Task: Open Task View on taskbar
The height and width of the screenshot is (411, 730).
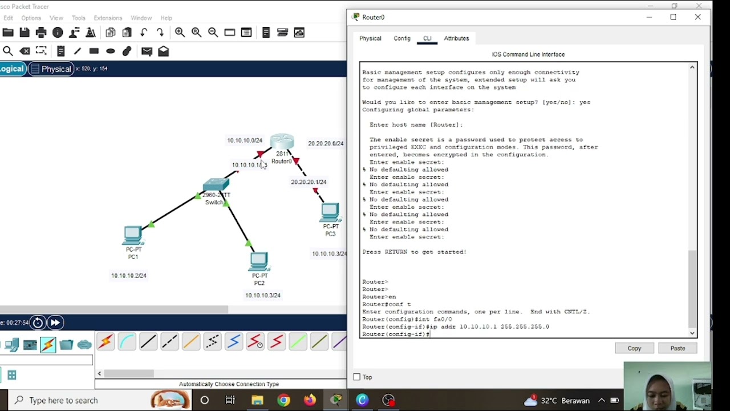Action: point(230,400)
